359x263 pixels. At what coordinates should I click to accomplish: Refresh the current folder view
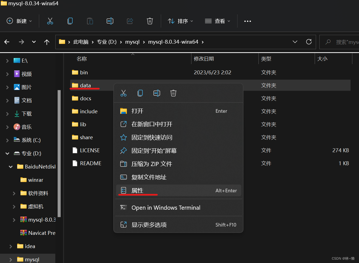pos(309,42)
